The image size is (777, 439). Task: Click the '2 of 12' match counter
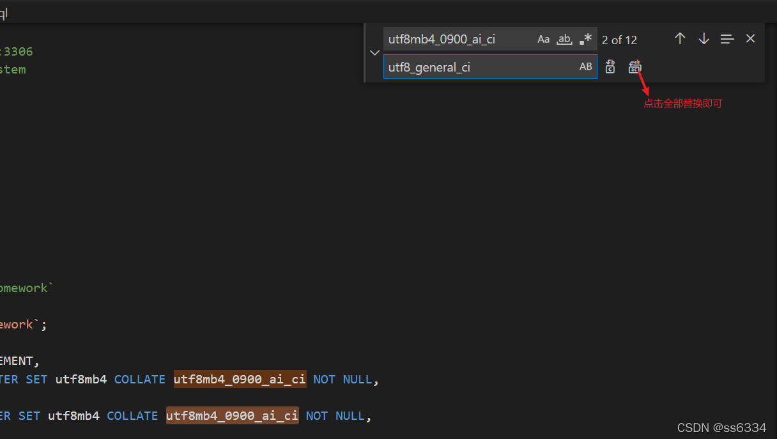coord(619,40)
